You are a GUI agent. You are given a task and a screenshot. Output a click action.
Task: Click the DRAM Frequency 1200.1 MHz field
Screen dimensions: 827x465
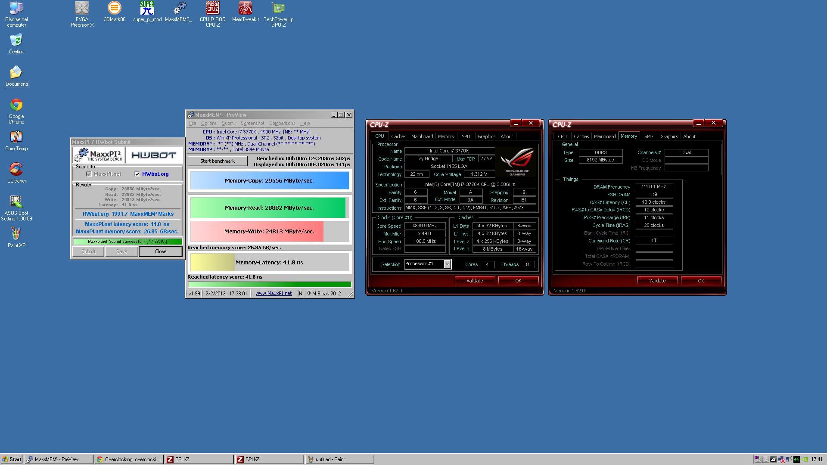[654, 187]
